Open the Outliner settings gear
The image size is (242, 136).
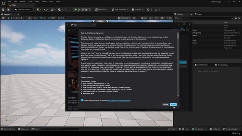[239, 19]
